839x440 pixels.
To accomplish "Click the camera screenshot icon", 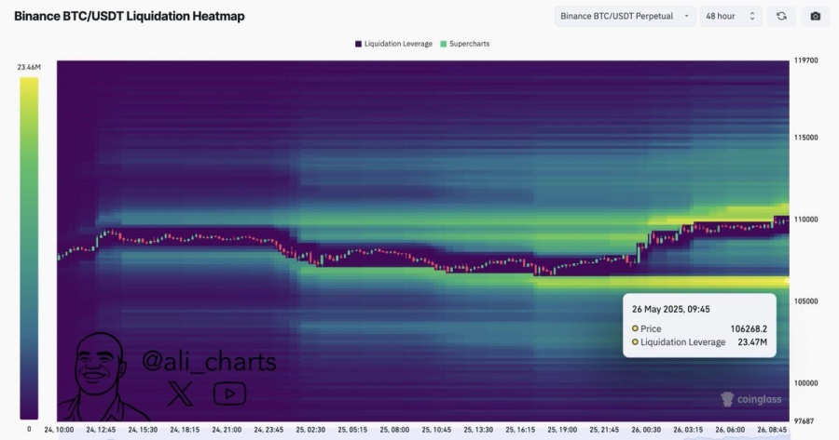I will click(x=816, y=17).
